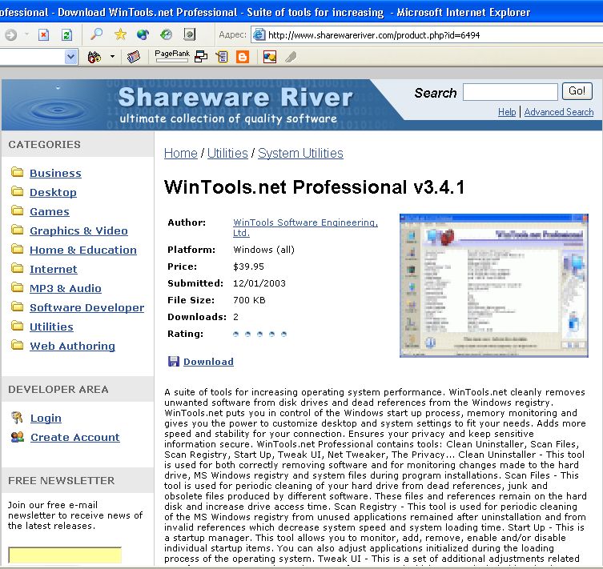Viewport: 603px width, 569px height.
Task: Open the MP3 & Audio category
Action: coord(66,289)
